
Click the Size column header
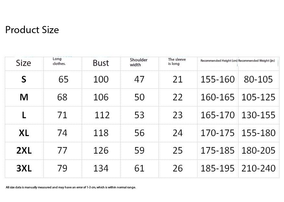pos(23,63)
